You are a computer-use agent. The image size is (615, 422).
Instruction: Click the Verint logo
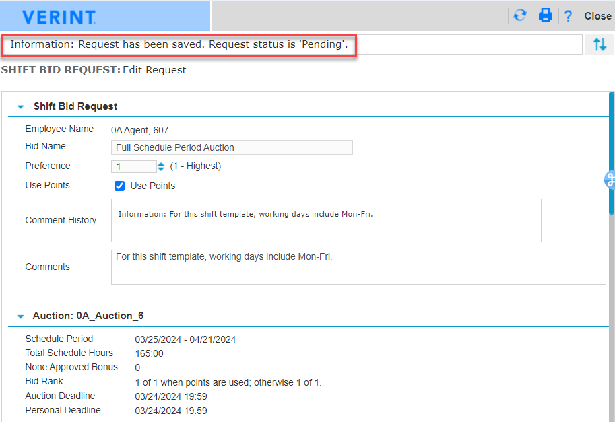click(59, 17)
